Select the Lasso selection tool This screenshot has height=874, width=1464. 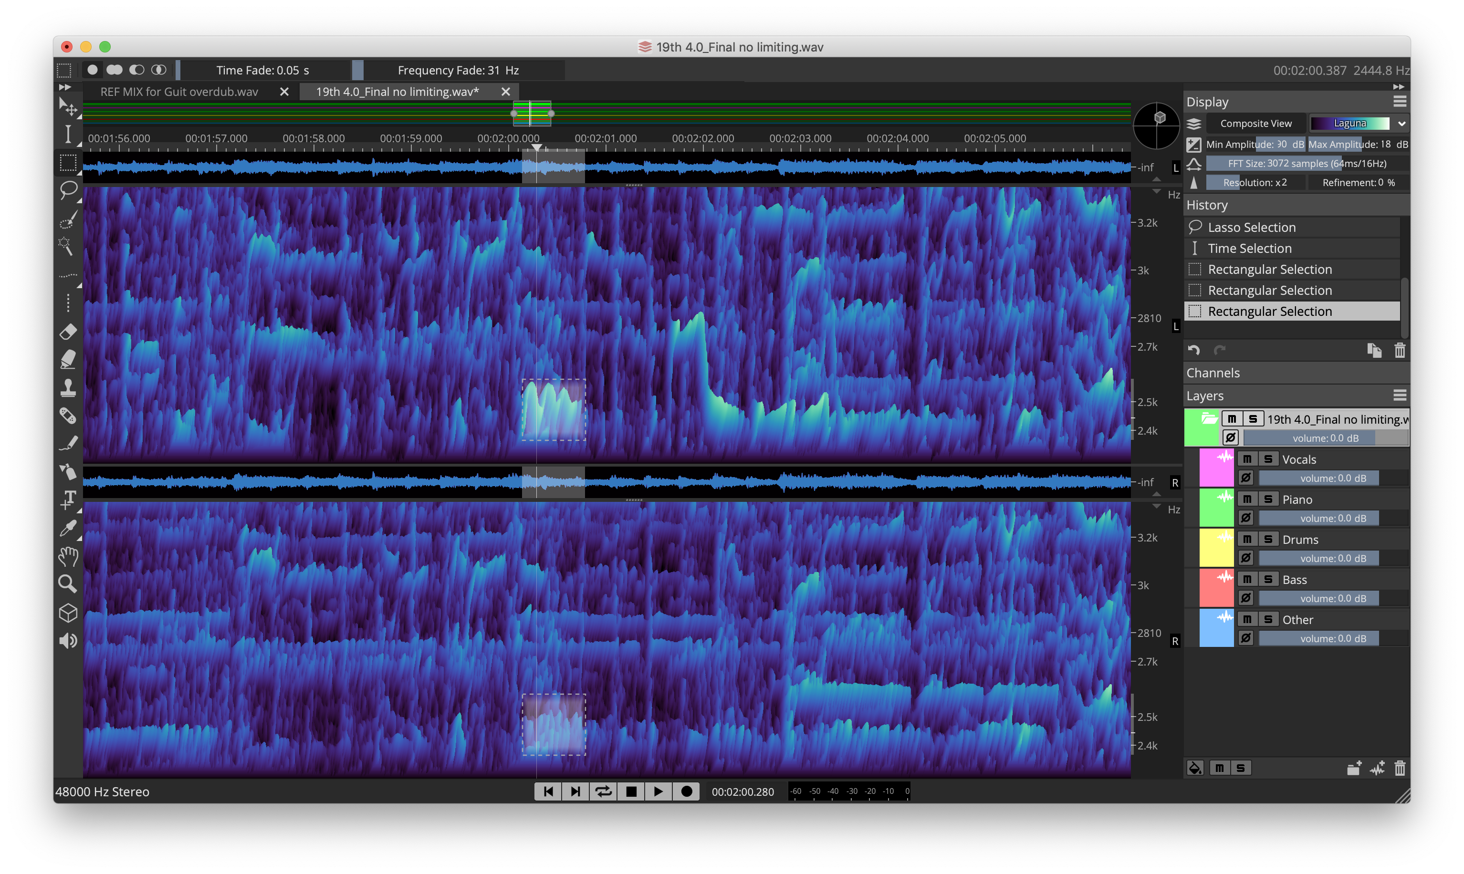[68, 190]
